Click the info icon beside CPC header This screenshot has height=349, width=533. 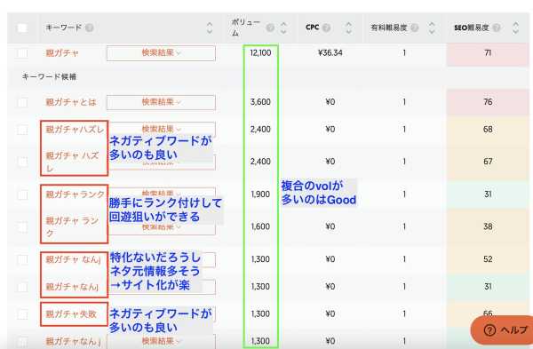pyautogui.click(x=326, y=28)
